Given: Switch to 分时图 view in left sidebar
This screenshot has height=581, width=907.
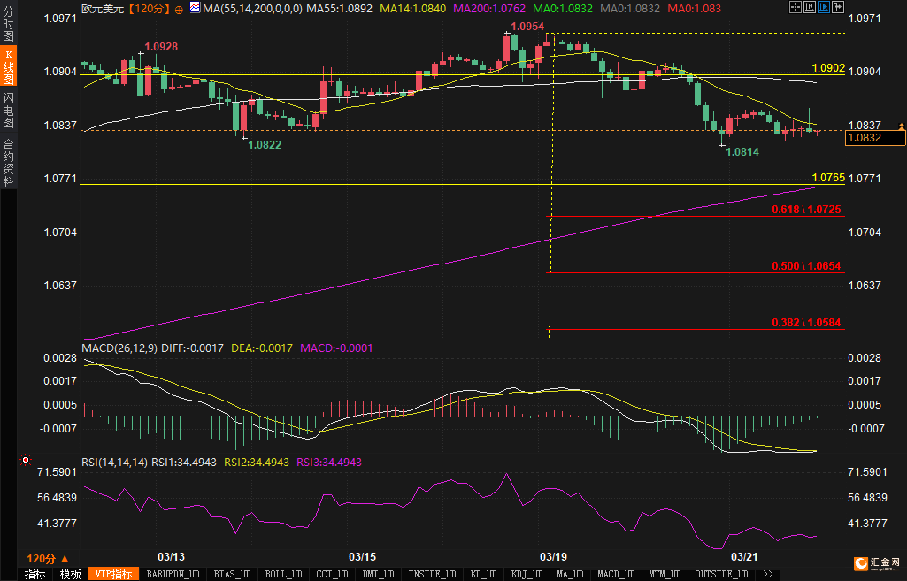Looking at the screenshot, I should (x=8, y=23).
